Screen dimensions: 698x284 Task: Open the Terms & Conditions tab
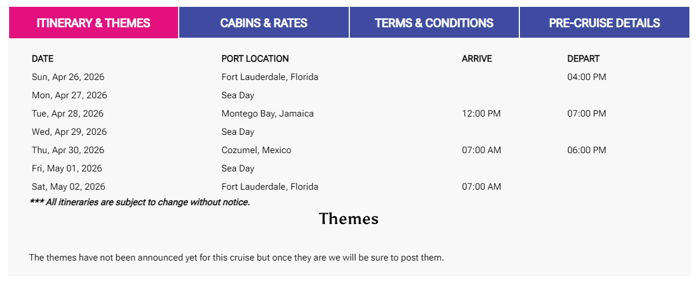434,23
